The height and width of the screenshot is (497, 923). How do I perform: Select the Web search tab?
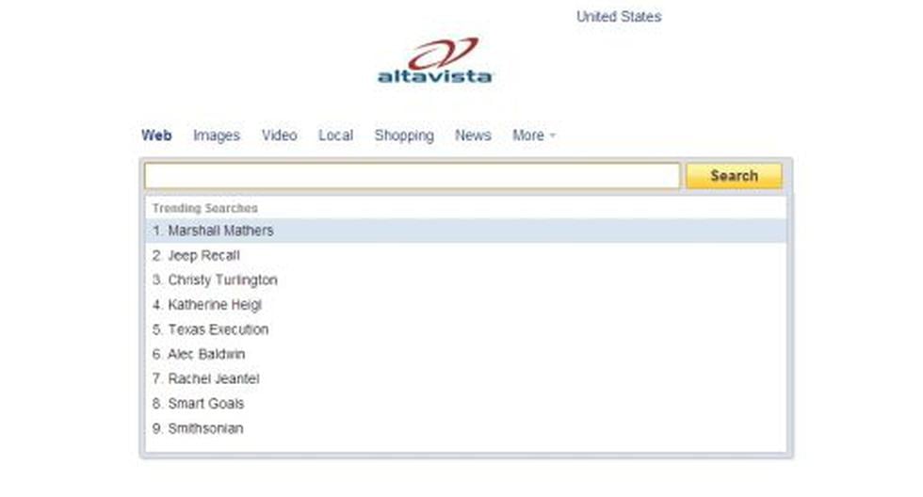[x=156, y=136]
